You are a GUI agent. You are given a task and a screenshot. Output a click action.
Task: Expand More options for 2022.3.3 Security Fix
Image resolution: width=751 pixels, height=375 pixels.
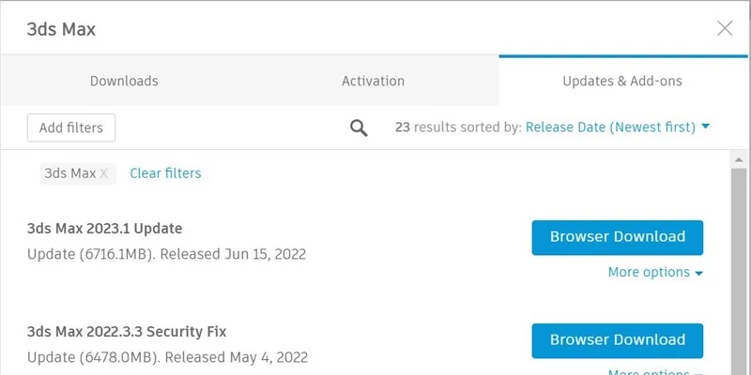tap(655, 372)
